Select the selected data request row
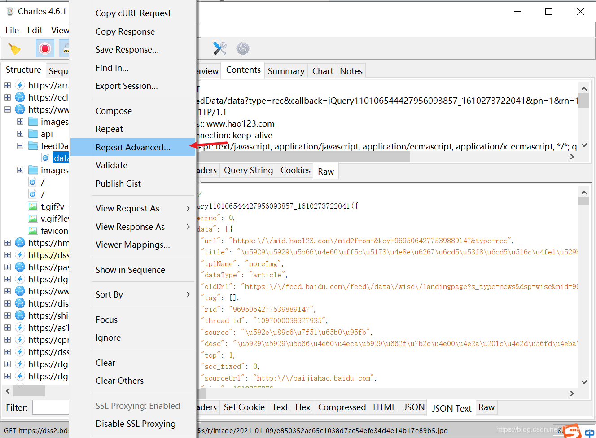This screenshot has width=596, height=438. (61, 158)
